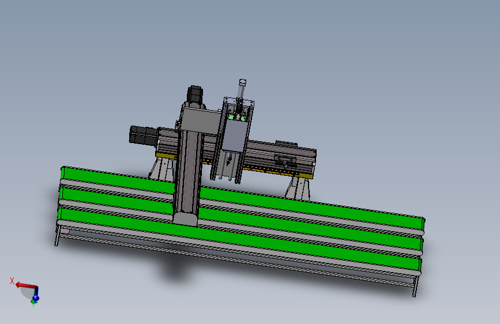
Task: Select the right white support pedestal of the beam
Action: [x=298, y=189]
